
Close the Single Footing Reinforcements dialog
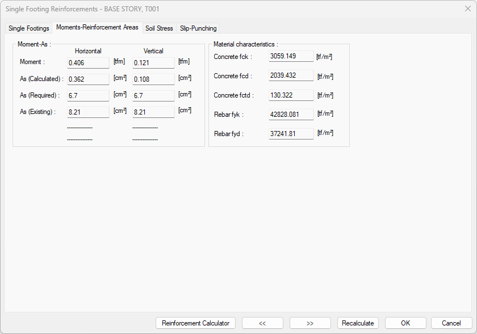tap(467, 9)
